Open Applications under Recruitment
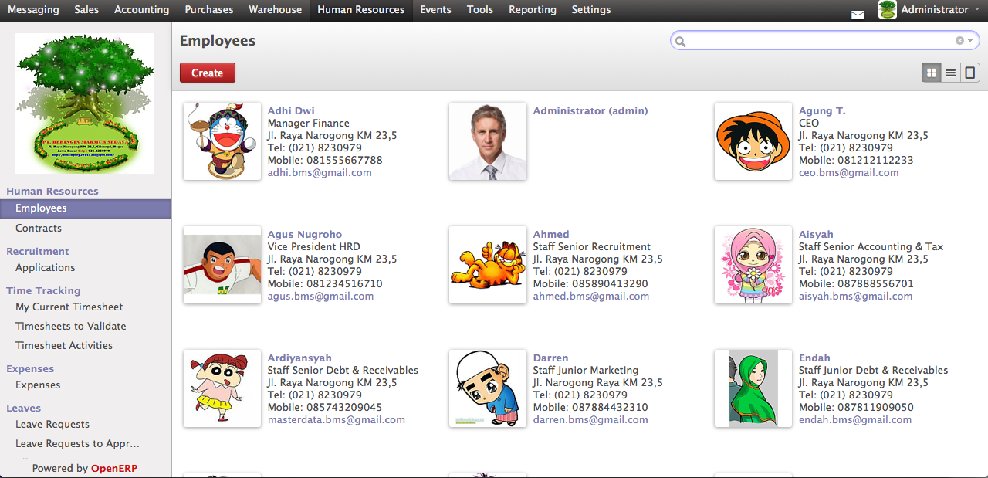This screenshot has height=478, width=988. click(x=46, y=267)
